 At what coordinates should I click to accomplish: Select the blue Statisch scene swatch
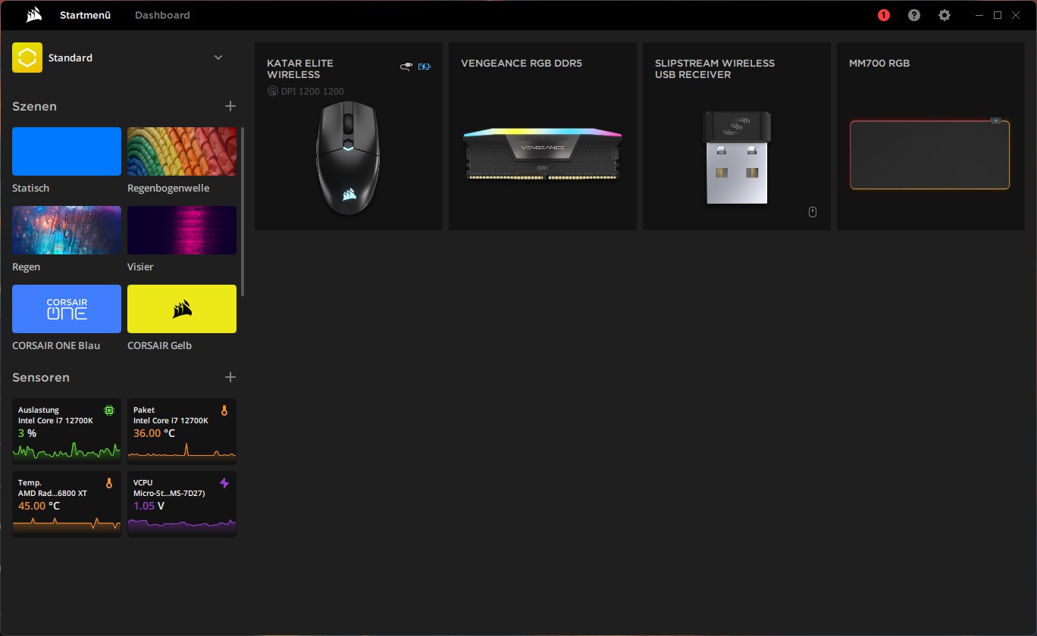[66, 151]
